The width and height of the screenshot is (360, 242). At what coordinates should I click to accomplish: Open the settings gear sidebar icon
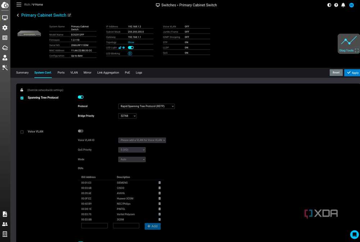pyautogui.click(x=5, y=28)
